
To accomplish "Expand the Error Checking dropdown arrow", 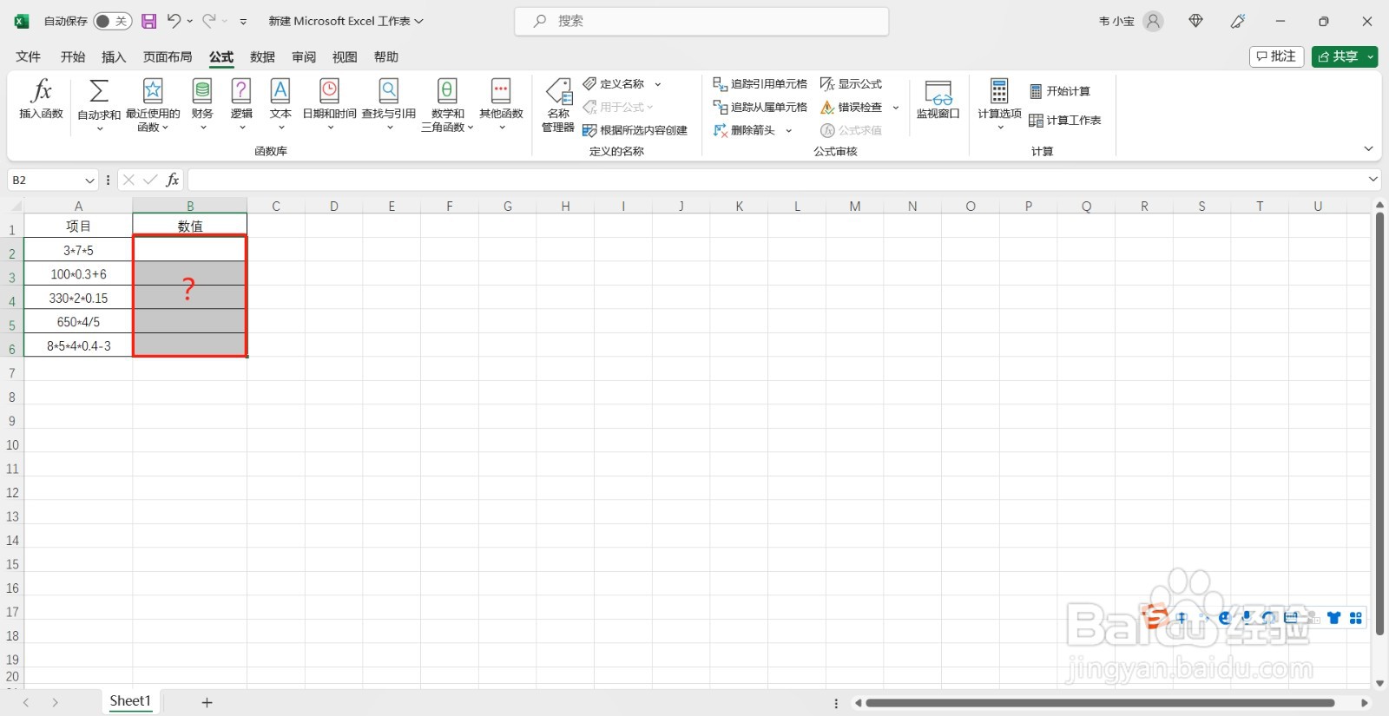I will 896,107.
